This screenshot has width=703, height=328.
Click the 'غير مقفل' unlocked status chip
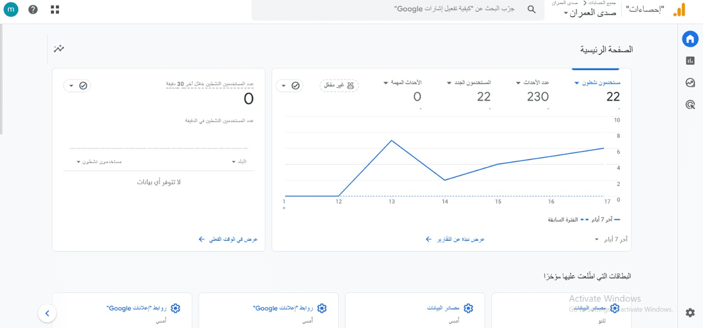[339, 86]
